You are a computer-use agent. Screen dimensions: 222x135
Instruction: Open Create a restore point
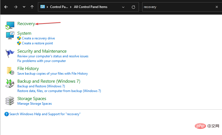(x=37, y=43)
